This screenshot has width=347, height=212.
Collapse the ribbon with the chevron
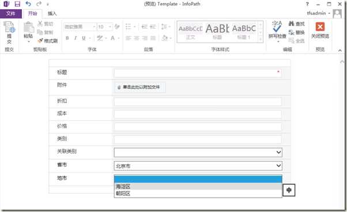tap(340, 50)
